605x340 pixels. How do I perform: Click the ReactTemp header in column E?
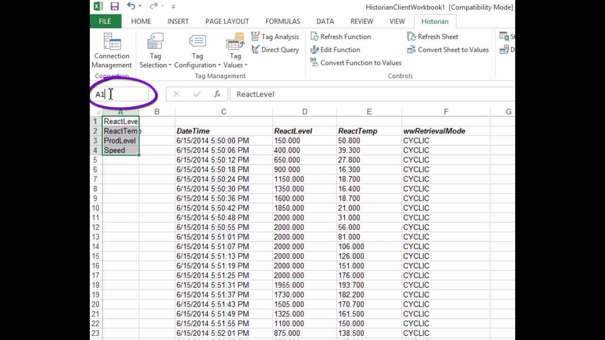point(369,131)
